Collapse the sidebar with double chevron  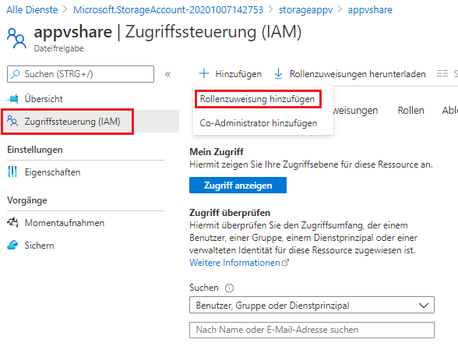click(x=167, y=74)
